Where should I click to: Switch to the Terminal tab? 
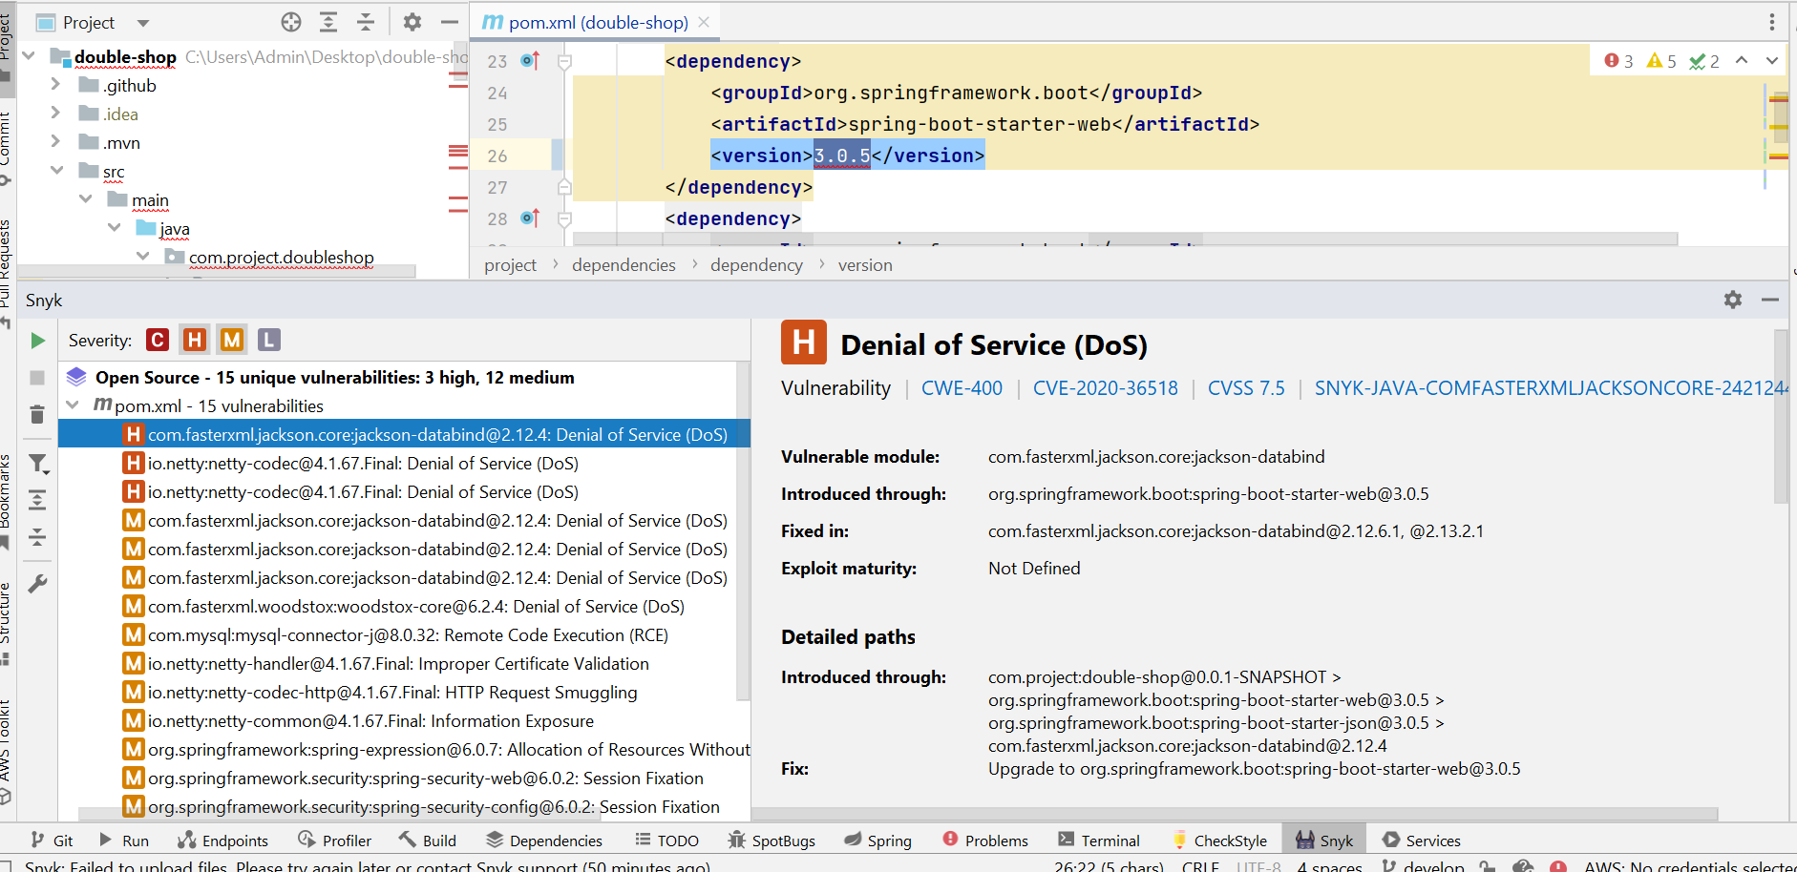(1110, 840)
